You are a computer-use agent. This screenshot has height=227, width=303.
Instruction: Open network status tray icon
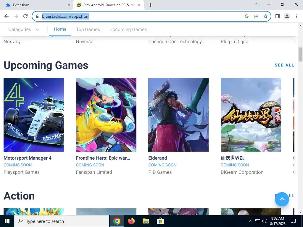[x=258, y=221]
